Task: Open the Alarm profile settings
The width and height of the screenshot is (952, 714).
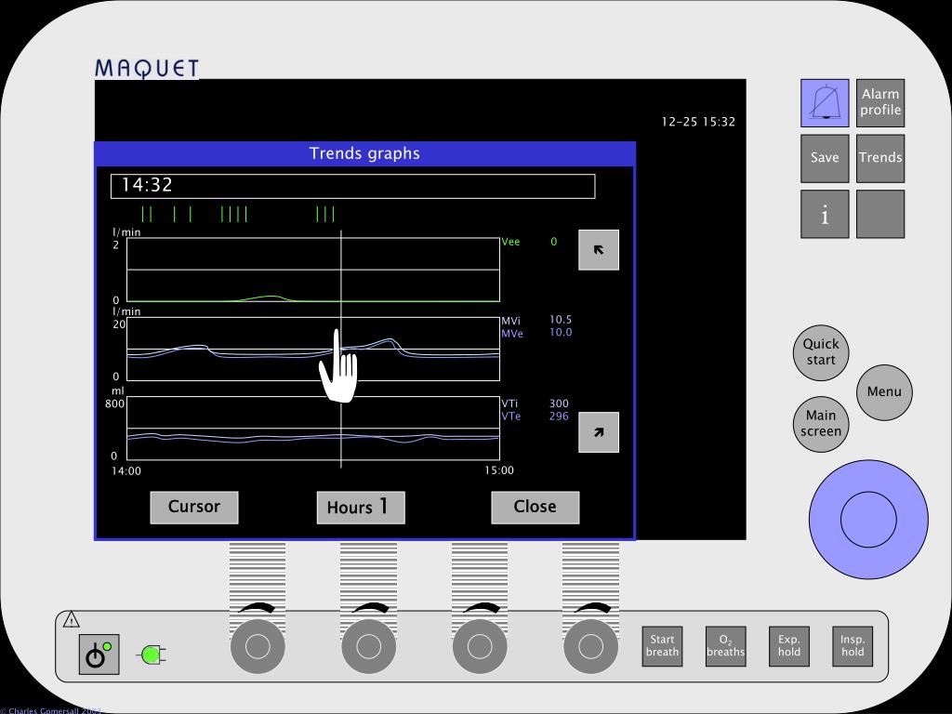Action: [x=880, y=102]
